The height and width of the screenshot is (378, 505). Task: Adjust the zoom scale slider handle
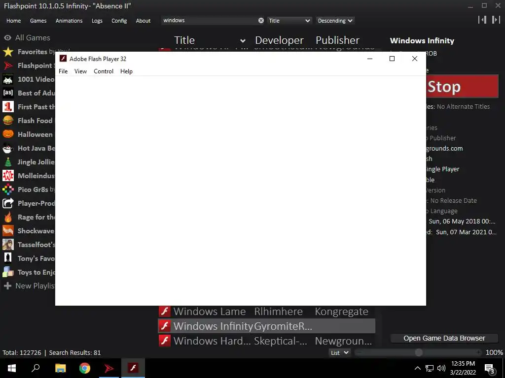(x=419, y=352)
